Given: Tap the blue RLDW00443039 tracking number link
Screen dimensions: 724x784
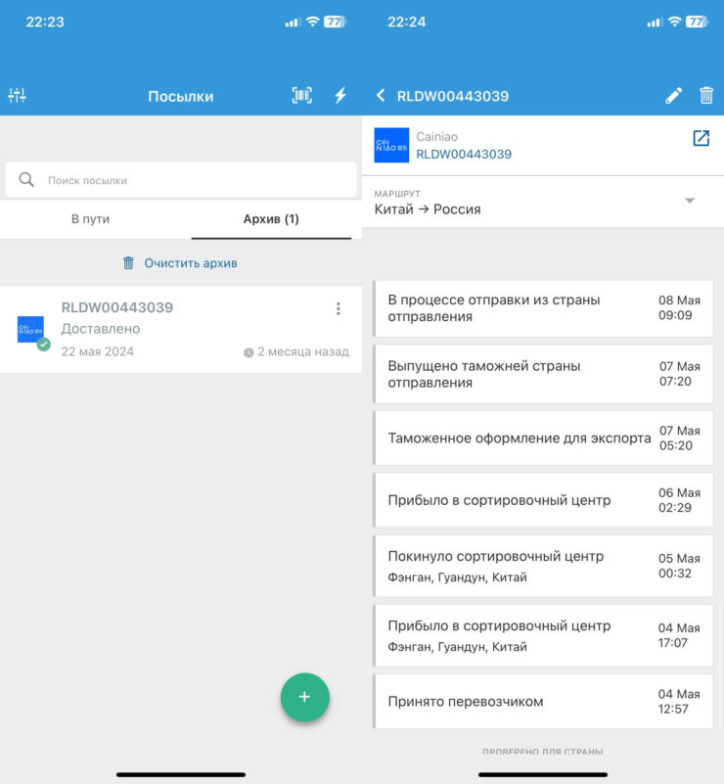Looking at the screenshot, I should (x=464, y=154).
